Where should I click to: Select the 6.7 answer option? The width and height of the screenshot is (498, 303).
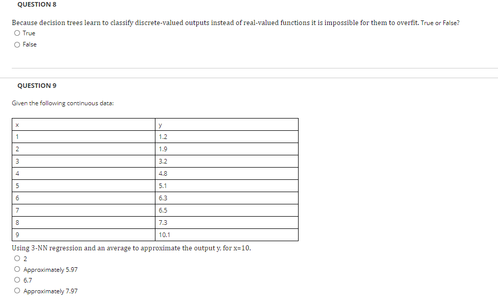[17, 280]
